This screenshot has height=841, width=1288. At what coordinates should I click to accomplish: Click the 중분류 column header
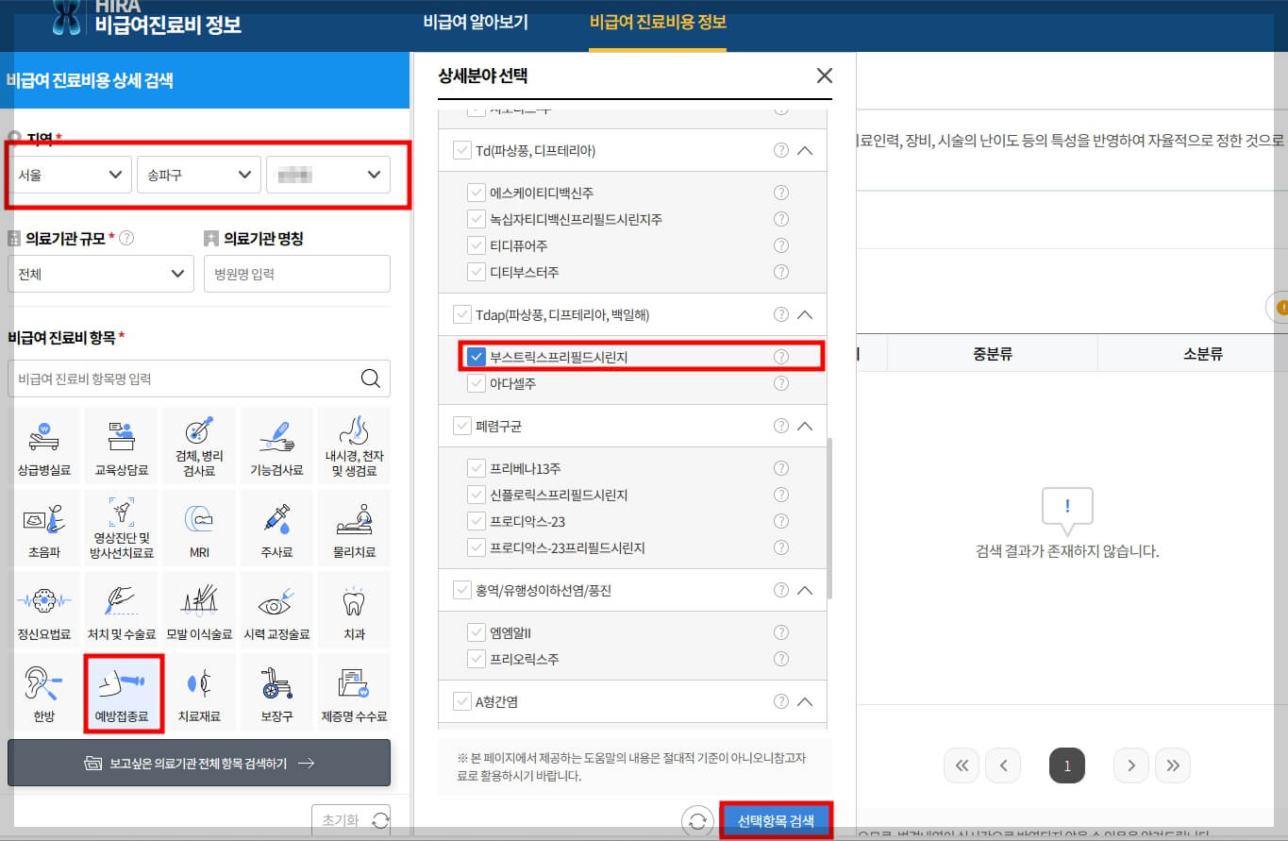click(x=992, y=355)
